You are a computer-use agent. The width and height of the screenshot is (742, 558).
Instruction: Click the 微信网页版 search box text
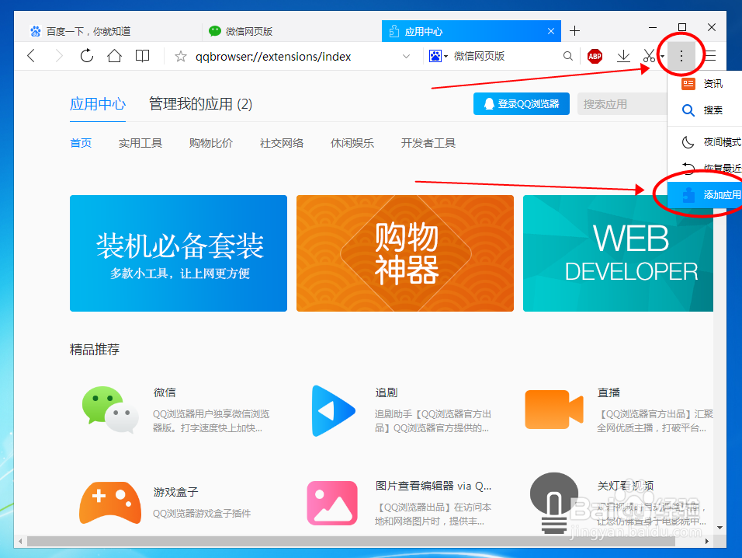tap(480, 57)
